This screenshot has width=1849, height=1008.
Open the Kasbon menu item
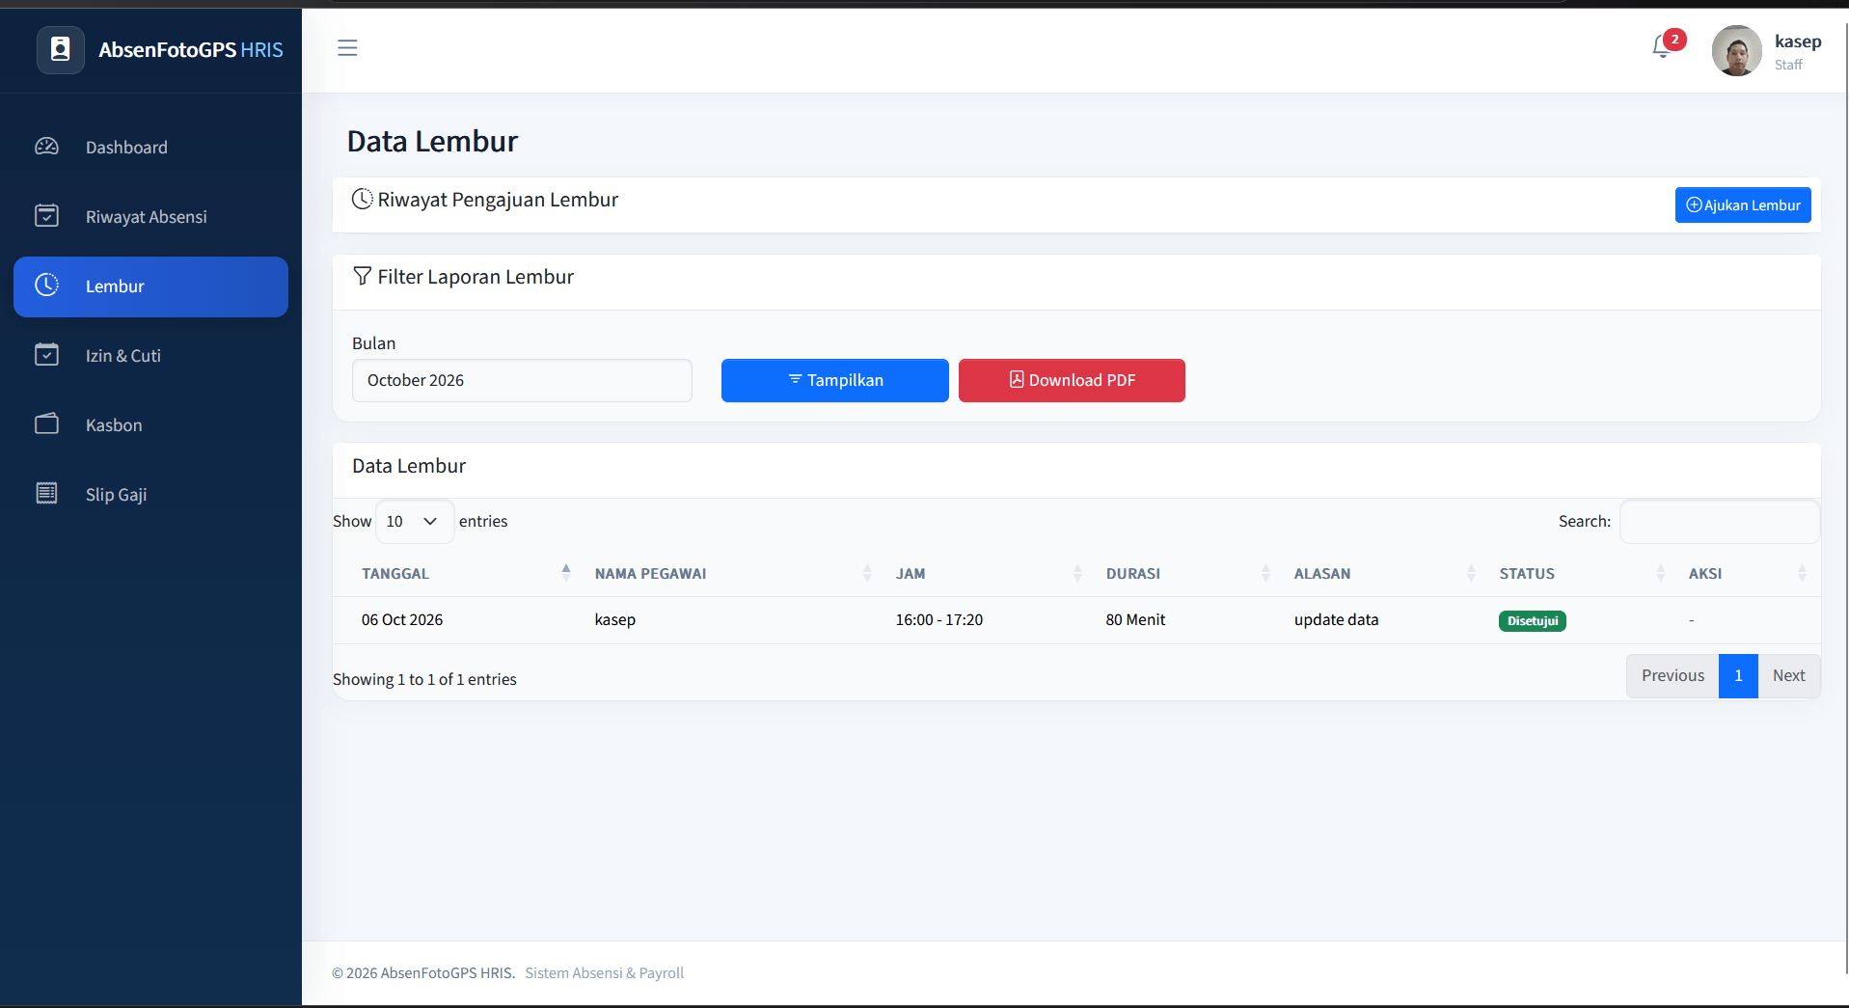(x=150, y=425)
